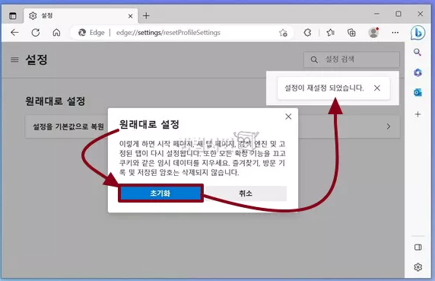Select the 설정 settings tab

tap(81, 16)
